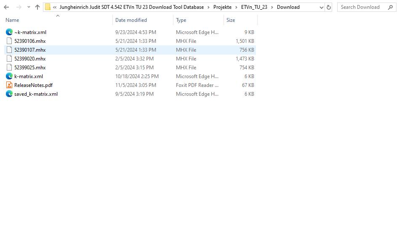Click date 9/23/2024 4:53 PM
This screenshot has height=239, width=402.
pyautogui.click(x=136, y=32)
